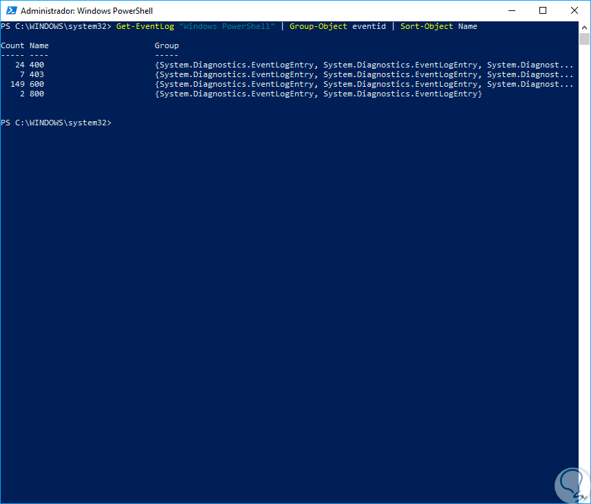Click count value 2 in row 800
Viewport: 591px width, 504px height.
(x=22, y=94)
